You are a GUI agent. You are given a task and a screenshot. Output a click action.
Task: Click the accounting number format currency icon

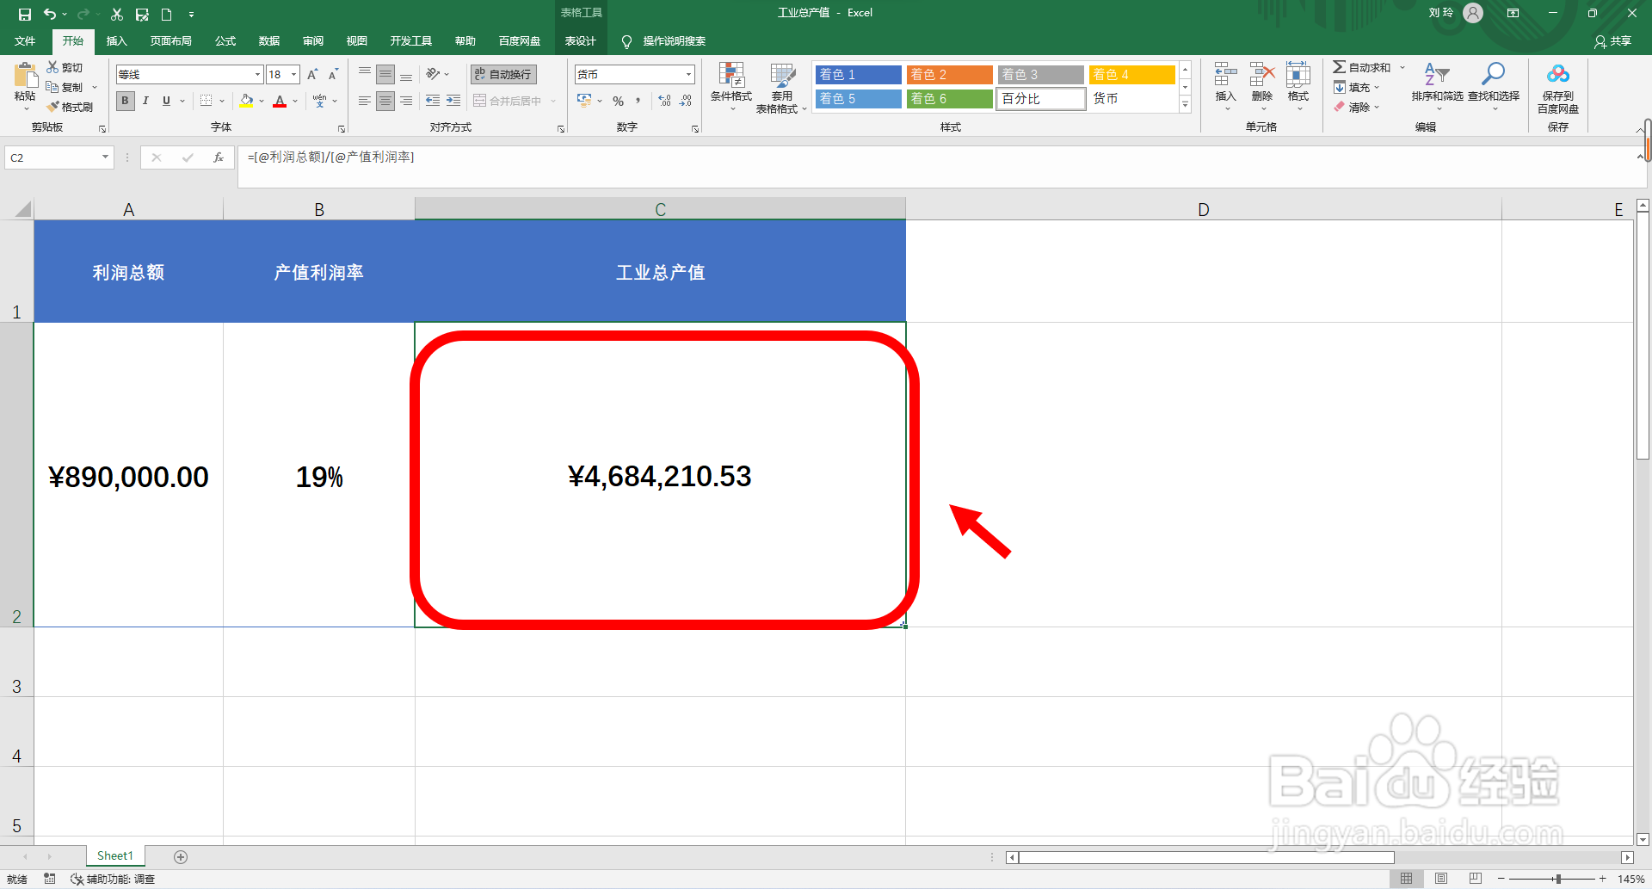tap(585, 101)
